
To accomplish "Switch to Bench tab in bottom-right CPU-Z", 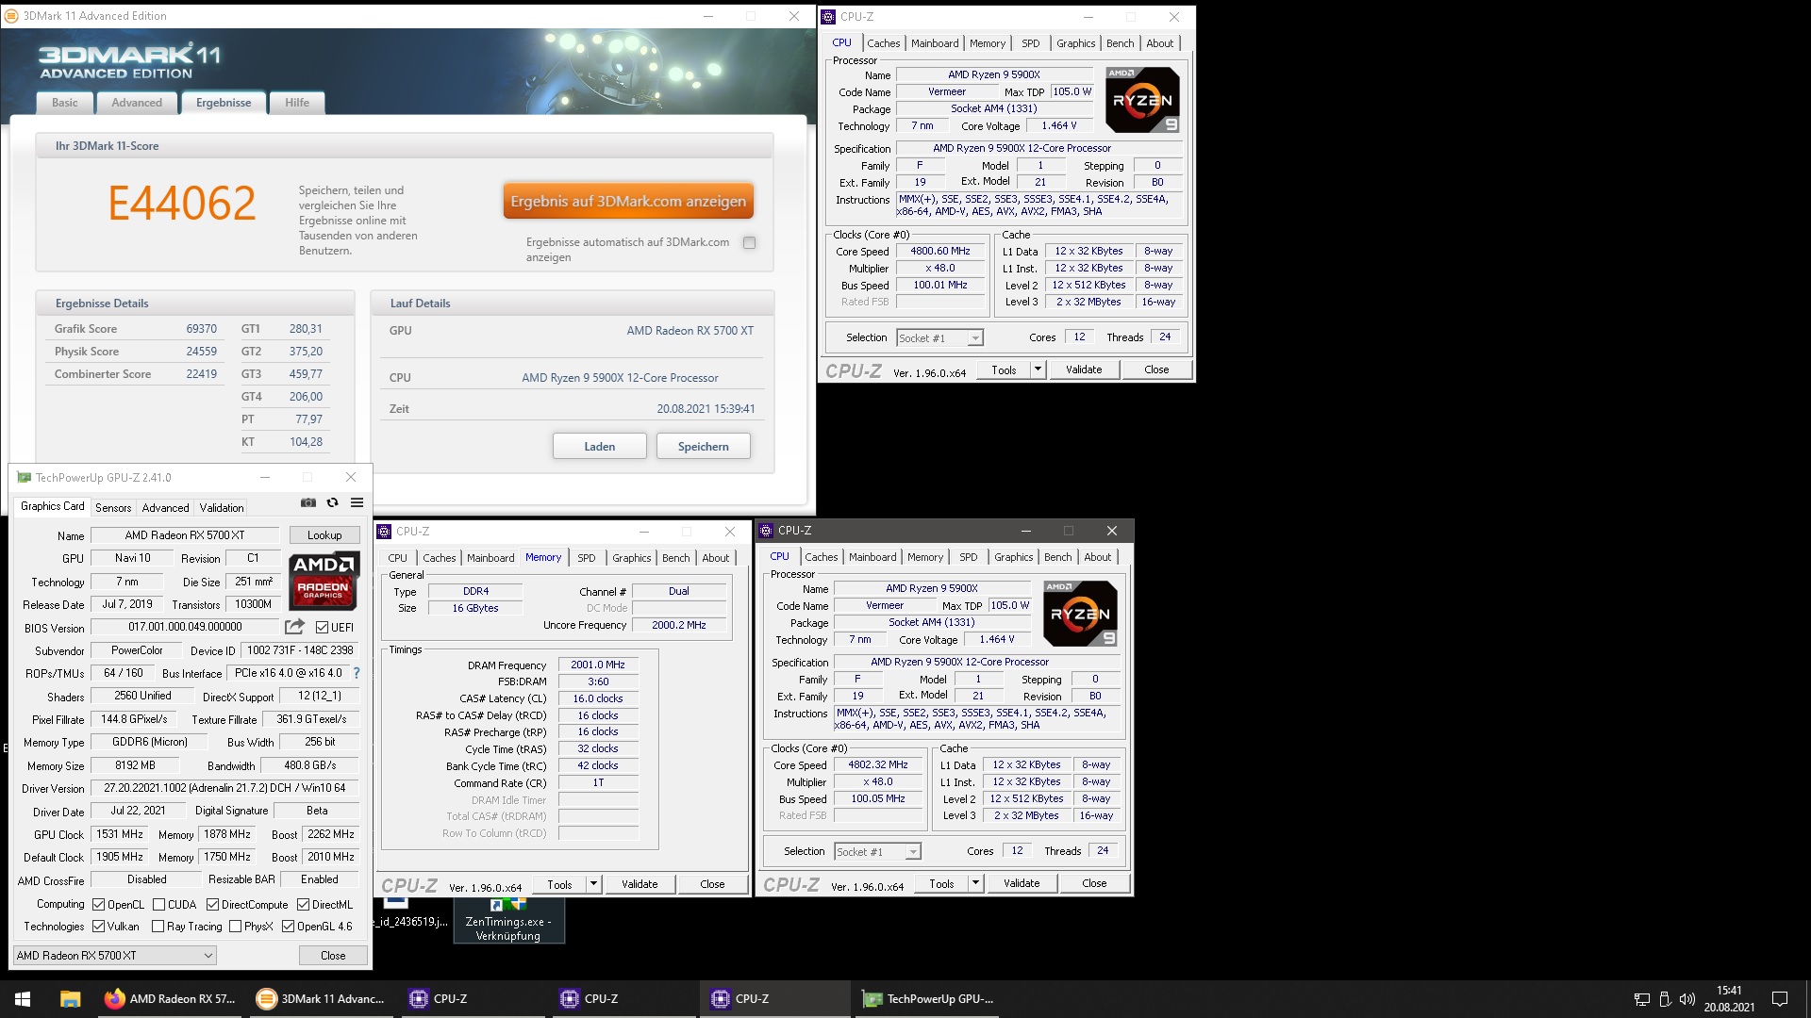I will point(1058,557).
